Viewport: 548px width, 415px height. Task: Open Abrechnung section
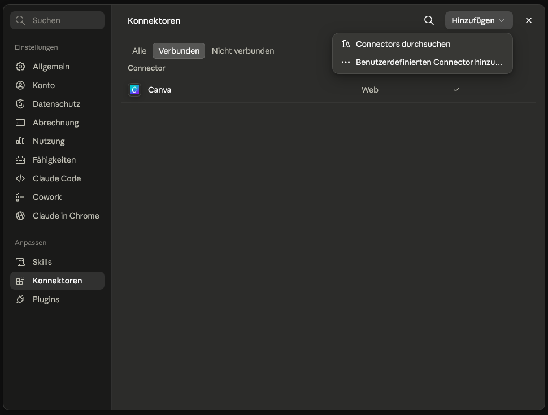pos(57,123)
